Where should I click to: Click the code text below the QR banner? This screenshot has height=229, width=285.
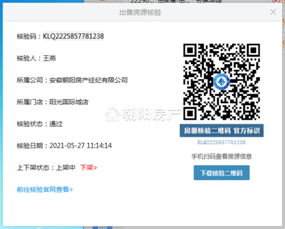pyautogui.click(x=222, y=142)
